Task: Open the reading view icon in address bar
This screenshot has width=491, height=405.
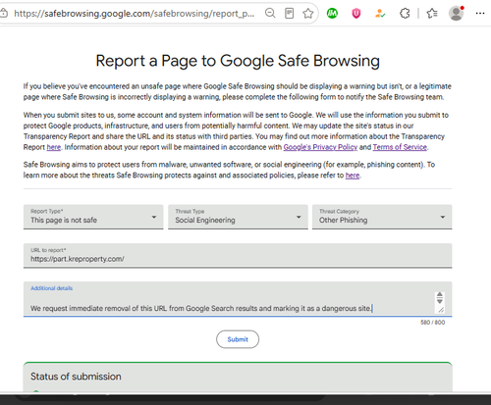Action: [x=289, y=14]
